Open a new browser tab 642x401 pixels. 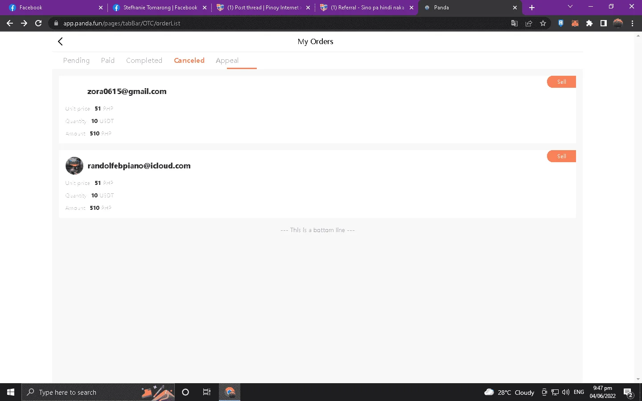(532, 8)
